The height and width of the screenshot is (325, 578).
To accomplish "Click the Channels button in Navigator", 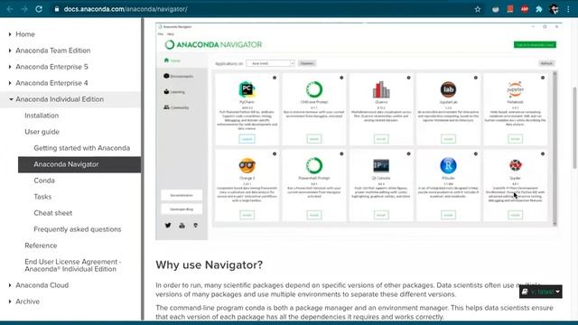I will [x=307, y=63].
